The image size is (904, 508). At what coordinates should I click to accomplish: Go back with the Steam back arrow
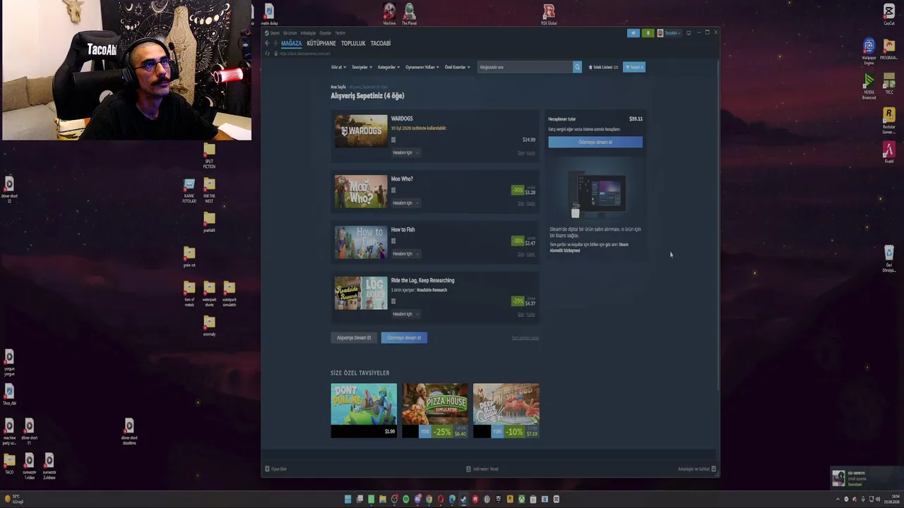point(267,43)
